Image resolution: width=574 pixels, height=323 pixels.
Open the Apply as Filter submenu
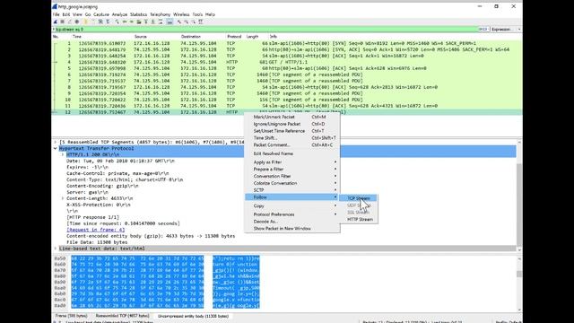pyautogui.click(x=292, y=161)
